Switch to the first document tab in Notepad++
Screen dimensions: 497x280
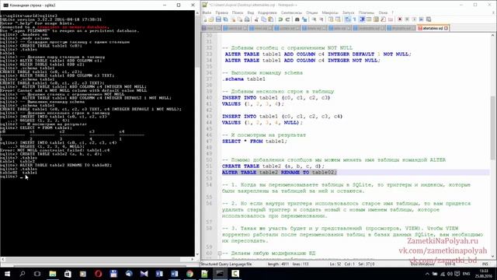(x=210, y=28)
